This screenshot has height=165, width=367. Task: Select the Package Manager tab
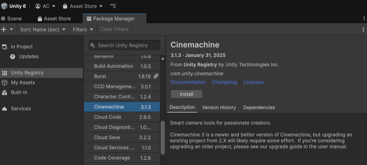[x=114, y=18]
